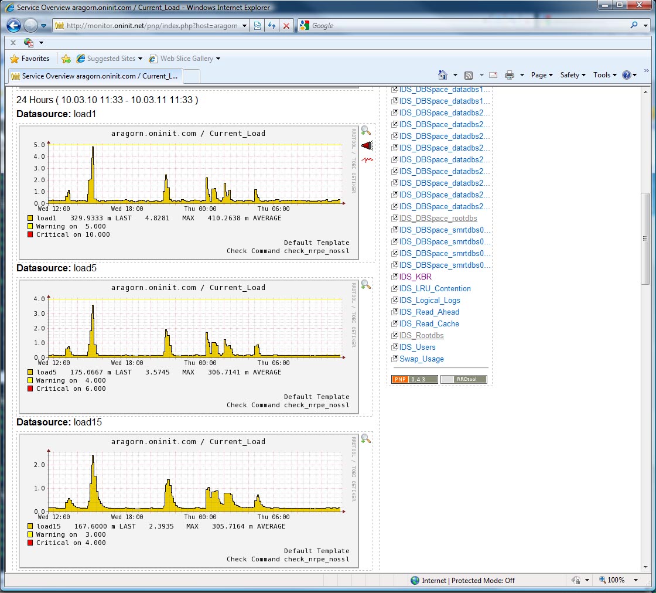The height and width of the screenshot is (593, 656).
Task: Click the red waveform graph icon
Action: click(x=367, y=160)
